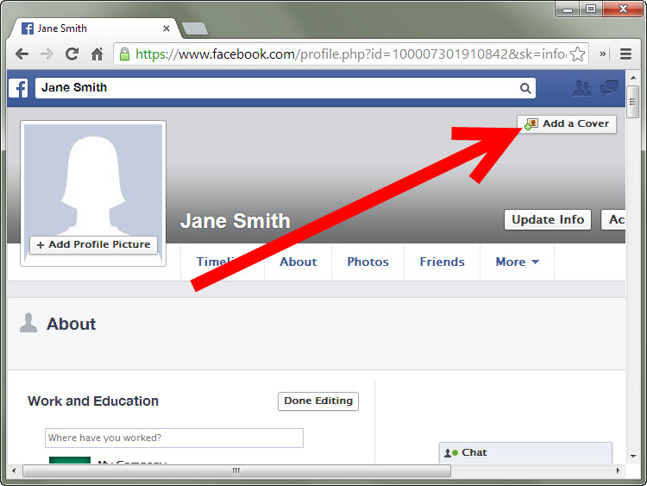Open the friend requests icon
Viewport: 647px width, 486px height.
tap(581, 88)
